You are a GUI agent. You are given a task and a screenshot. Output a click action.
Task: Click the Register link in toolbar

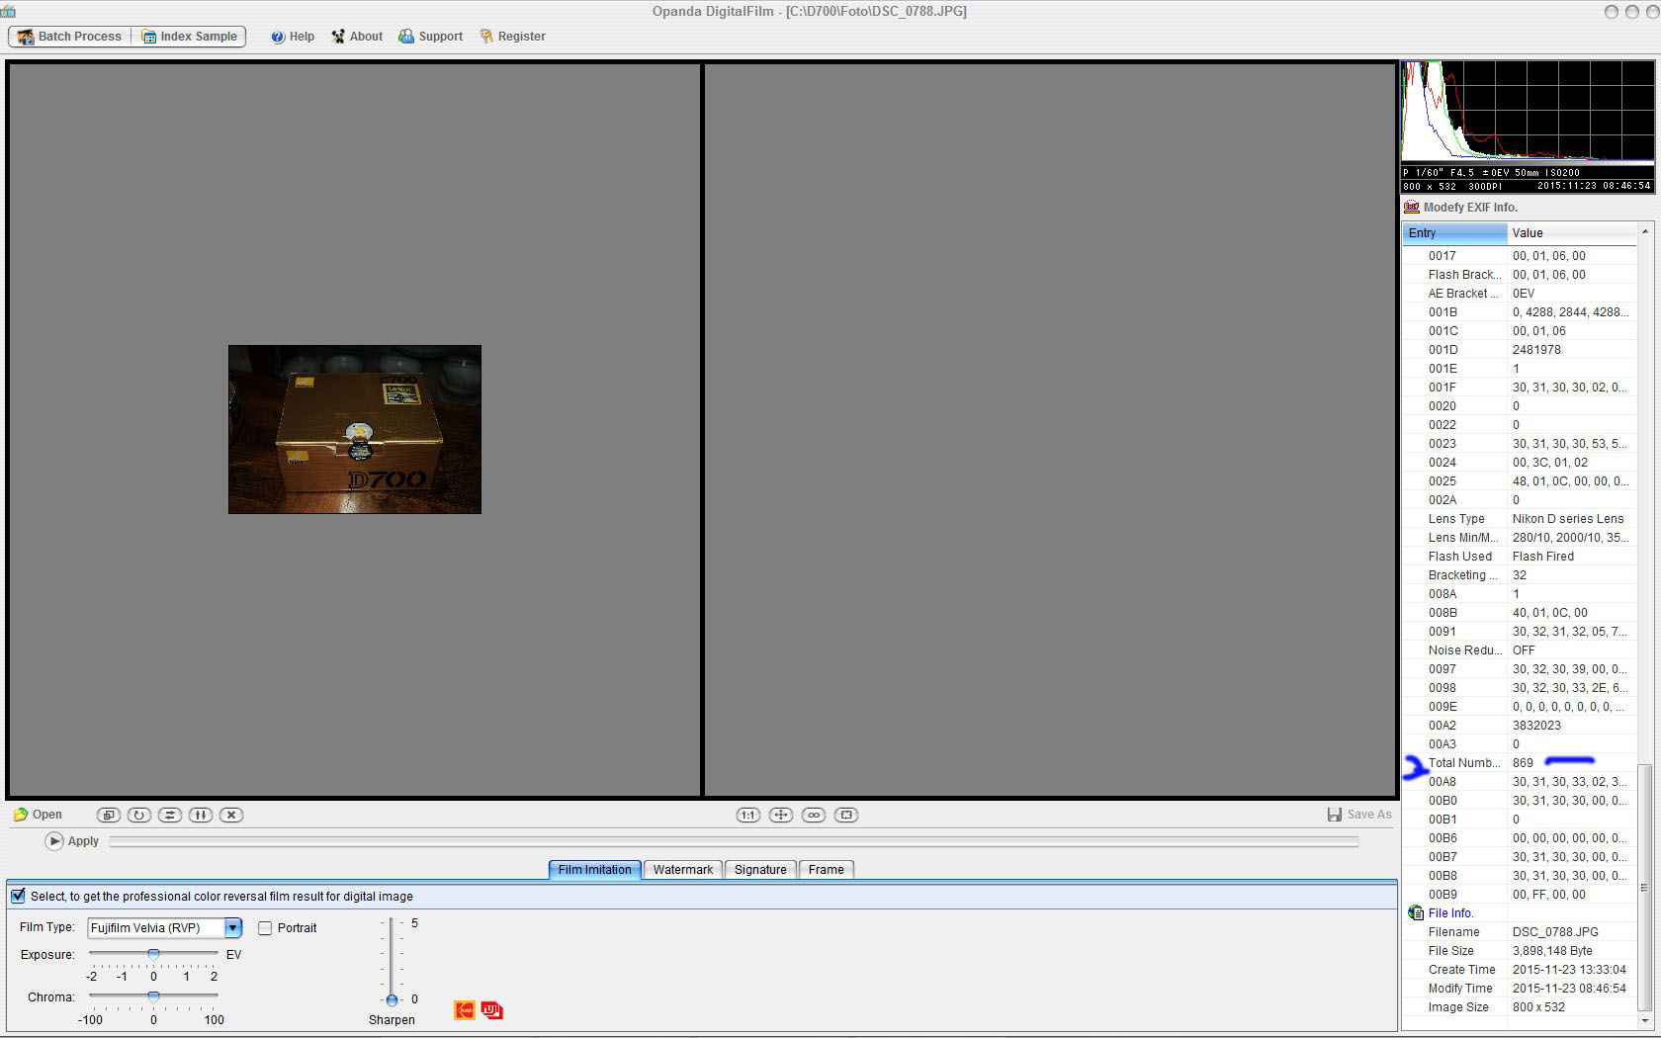click(512, 37)
